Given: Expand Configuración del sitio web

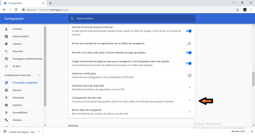Looking at the screenshot, I should point(189,100).
